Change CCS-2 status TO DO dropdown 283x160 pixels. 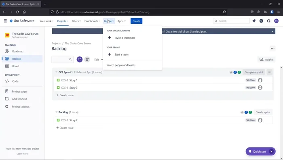pos(251,120)
